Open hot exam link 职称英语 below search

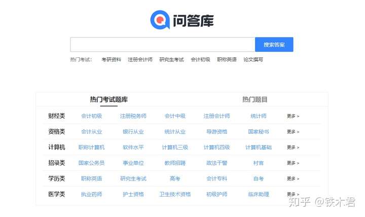(227, 60)
